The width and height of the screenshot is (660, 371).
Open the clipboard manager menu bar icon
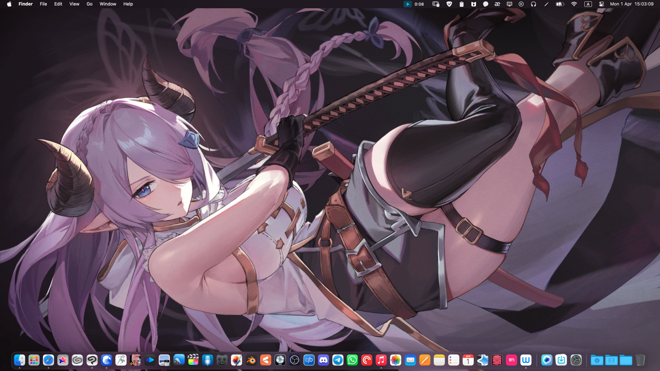point(462,4)
